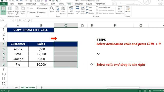Cancel formula entry X button
This screenshot has width=164, height=92.
point(20,20)
